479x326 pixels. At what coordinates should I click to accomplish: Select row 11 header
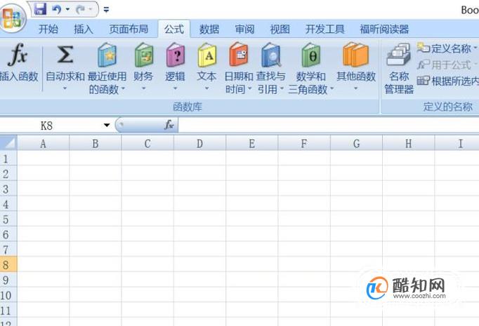pyautogui.click(x=8, y=311)
